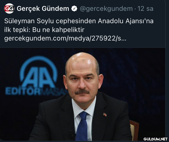Image resolution: width=169 pixels, height=142 pixels.
Task: Click the GULDUM.NET watermark
Action: tap(156, 139)
